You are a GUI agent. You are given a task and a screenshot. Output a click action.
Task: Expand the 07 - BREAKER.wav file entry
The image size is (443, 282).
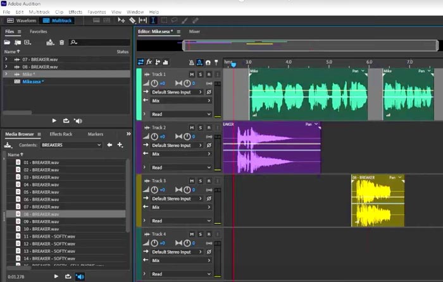point(6,59)
